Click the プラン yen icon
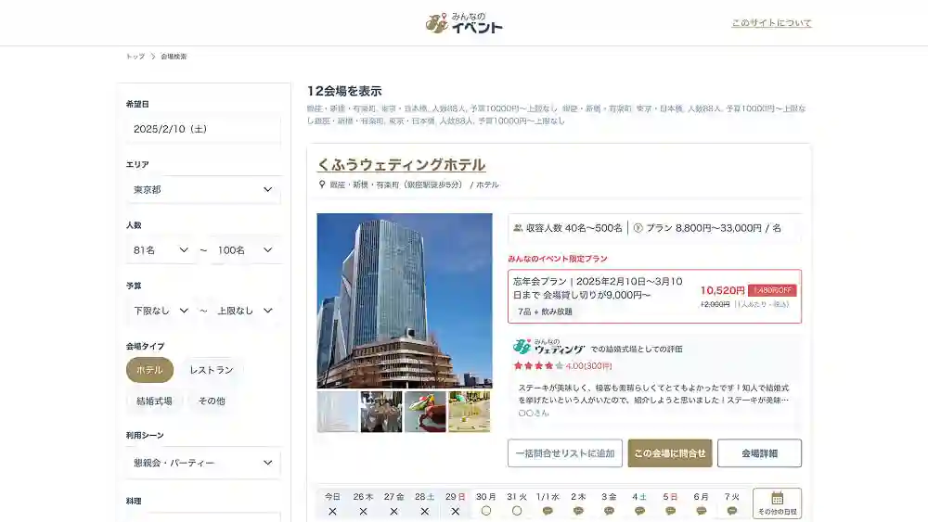Image resolution: width=928 pixels, height=522 pixels. click(638, 227)
